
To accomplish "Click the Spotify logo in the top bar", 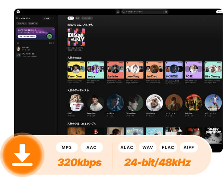I will pyautogui.click(x=18, y=12).
